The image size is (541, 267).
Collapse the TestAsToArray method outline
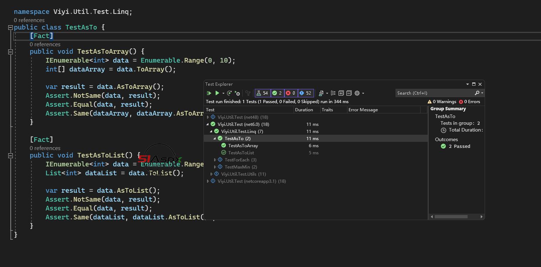click(10, 52)
